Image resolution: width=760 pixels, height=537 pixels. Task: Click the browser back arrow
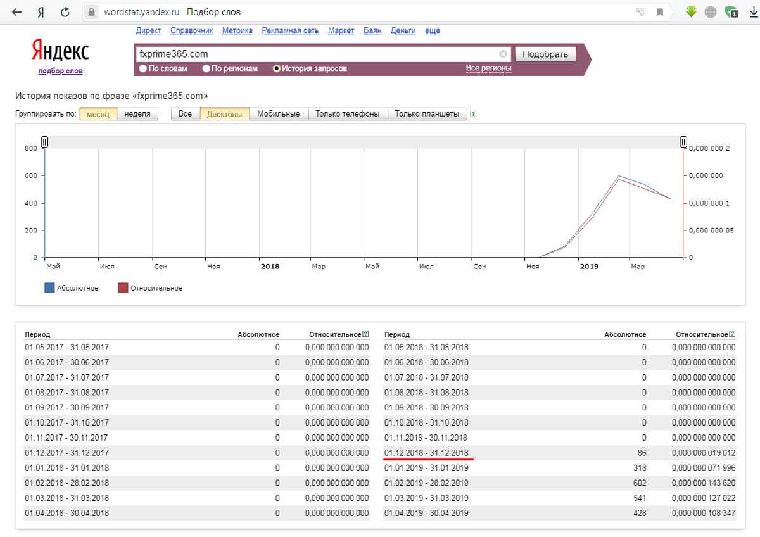click(x=16, y=12)
